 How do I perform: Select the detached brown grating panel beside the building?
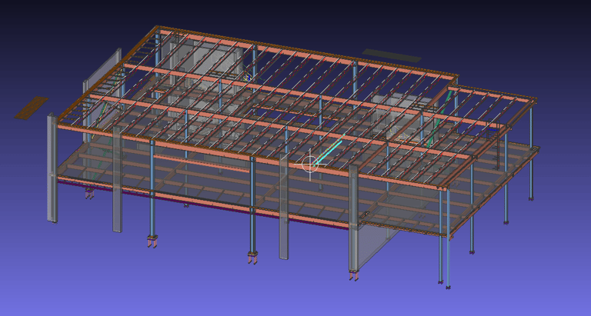[32, 108]
